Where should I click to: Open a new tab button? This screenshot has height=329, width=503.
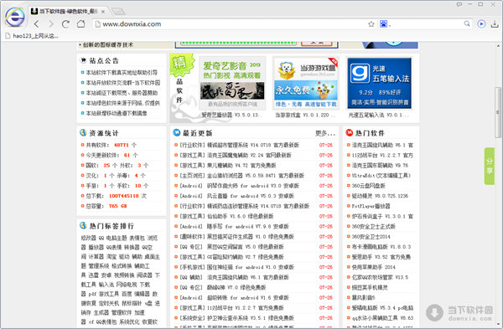tap(118, 12)
